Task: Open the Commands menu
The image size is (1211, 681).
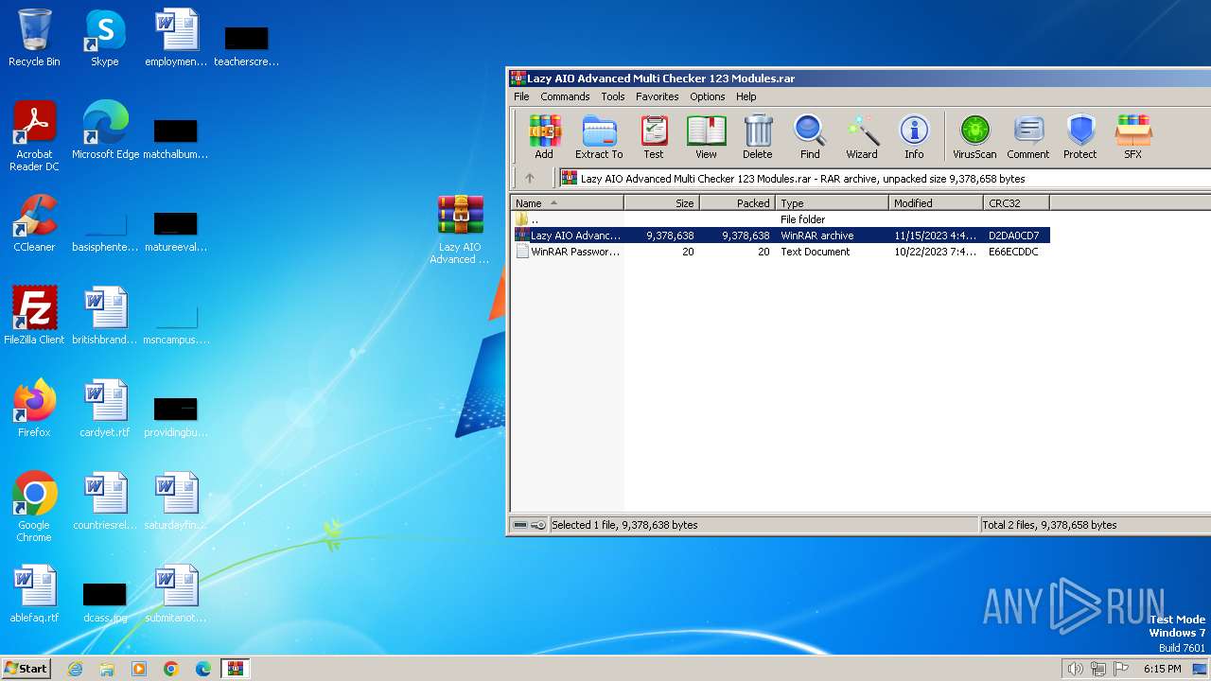Action: 565,96
